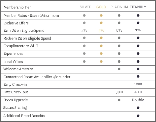Select the GOLD tier column header

coord(101,7)
